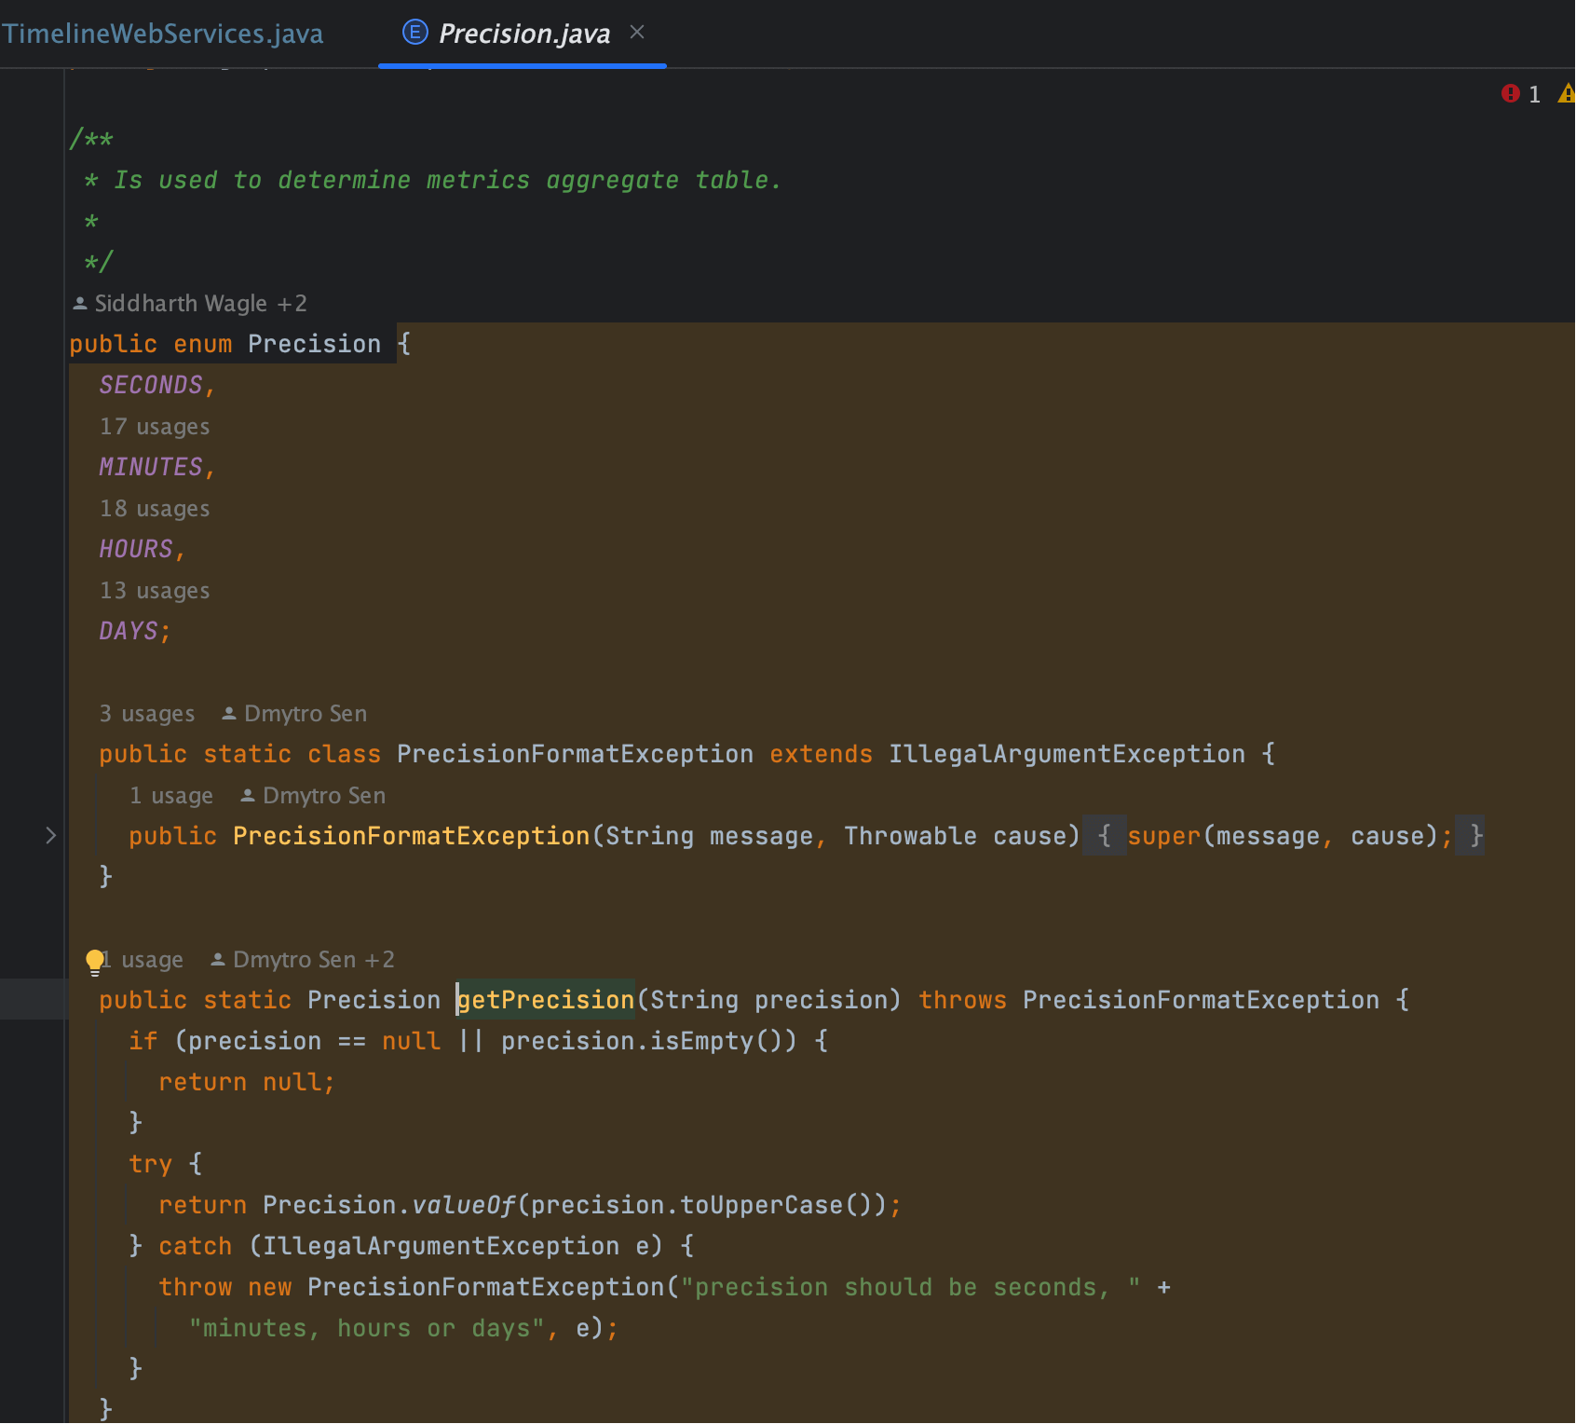This screenshot has width=1576, height=1424.
Task: Click the yellow intention lightbulb icon
Action: 95,961
